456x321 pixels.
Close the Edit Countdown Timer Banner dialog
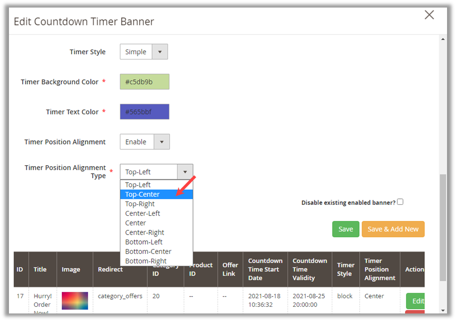pyautogui.click(x=429, y=15)
